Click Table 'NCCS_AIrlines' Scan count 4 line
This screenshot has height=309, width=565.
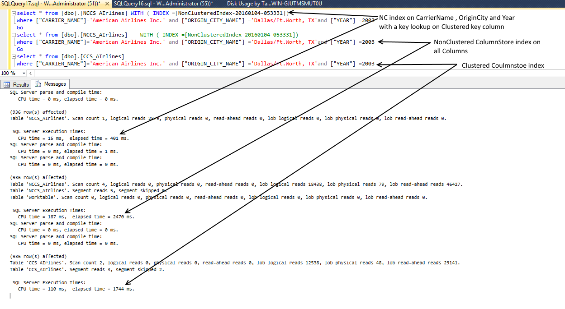[236, 184]
